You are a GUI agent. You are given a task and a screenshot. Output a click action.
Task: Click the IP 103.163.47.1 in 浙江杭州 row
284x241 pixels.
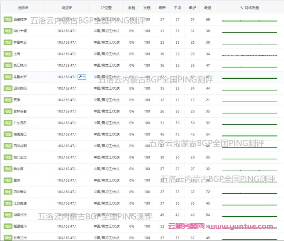(x=67, y=66)
